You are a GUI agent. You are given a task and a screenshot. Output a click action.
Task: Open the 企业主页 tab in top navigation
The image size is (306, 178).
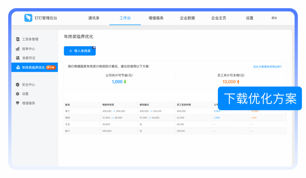[x=219, y=18]
